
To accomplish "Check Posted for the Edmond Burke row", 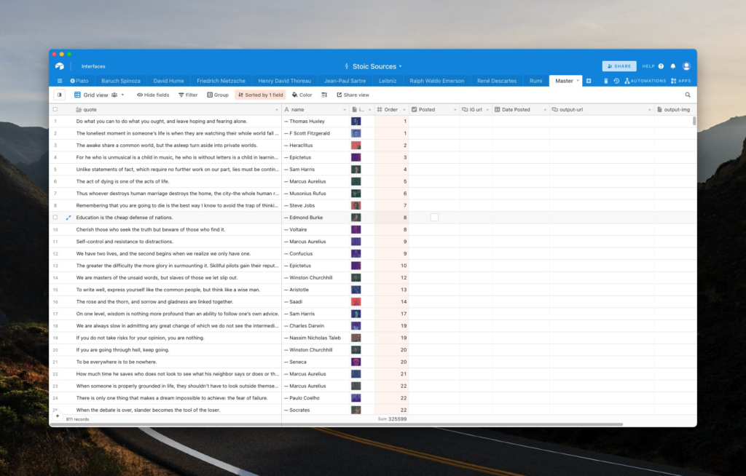I will point(434,218).
